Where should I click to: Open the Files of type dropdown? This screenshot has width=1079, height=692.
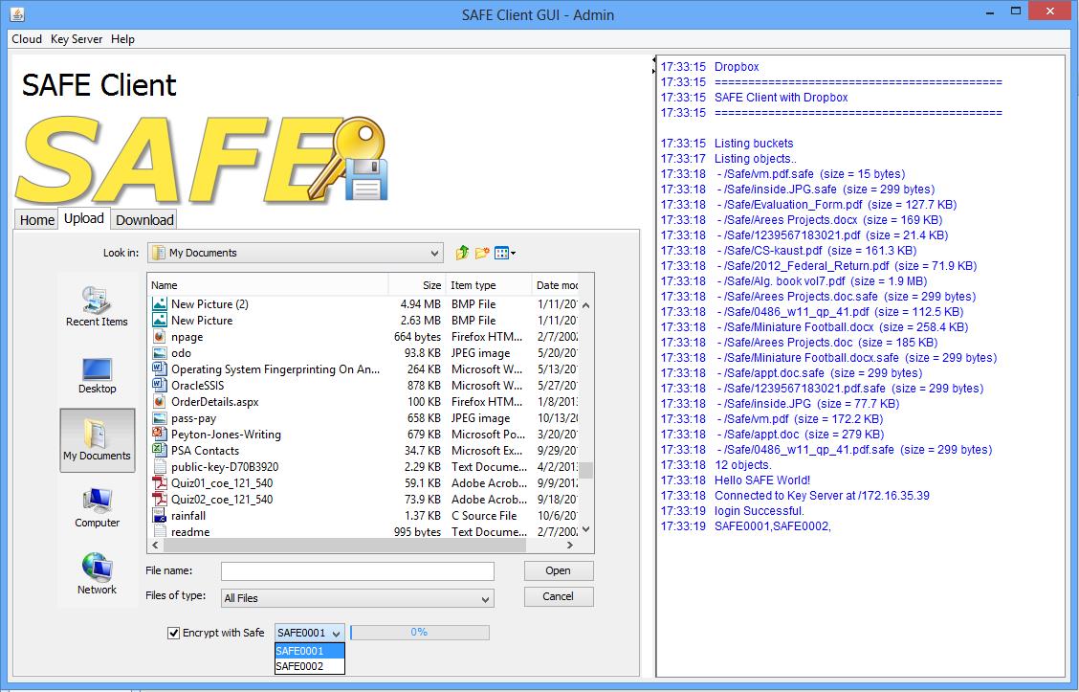[486, 598]
